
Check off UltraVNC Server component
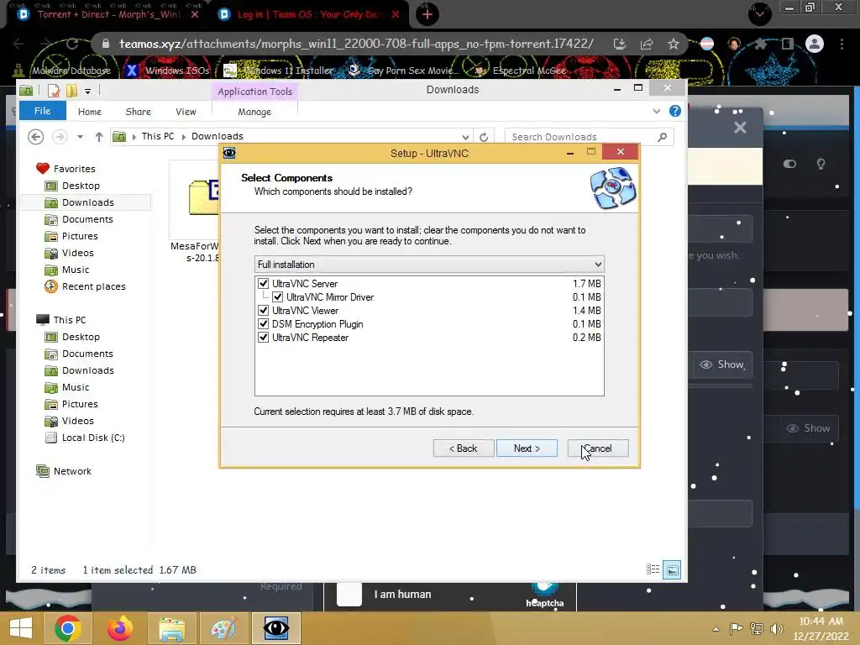coord(263,284)
